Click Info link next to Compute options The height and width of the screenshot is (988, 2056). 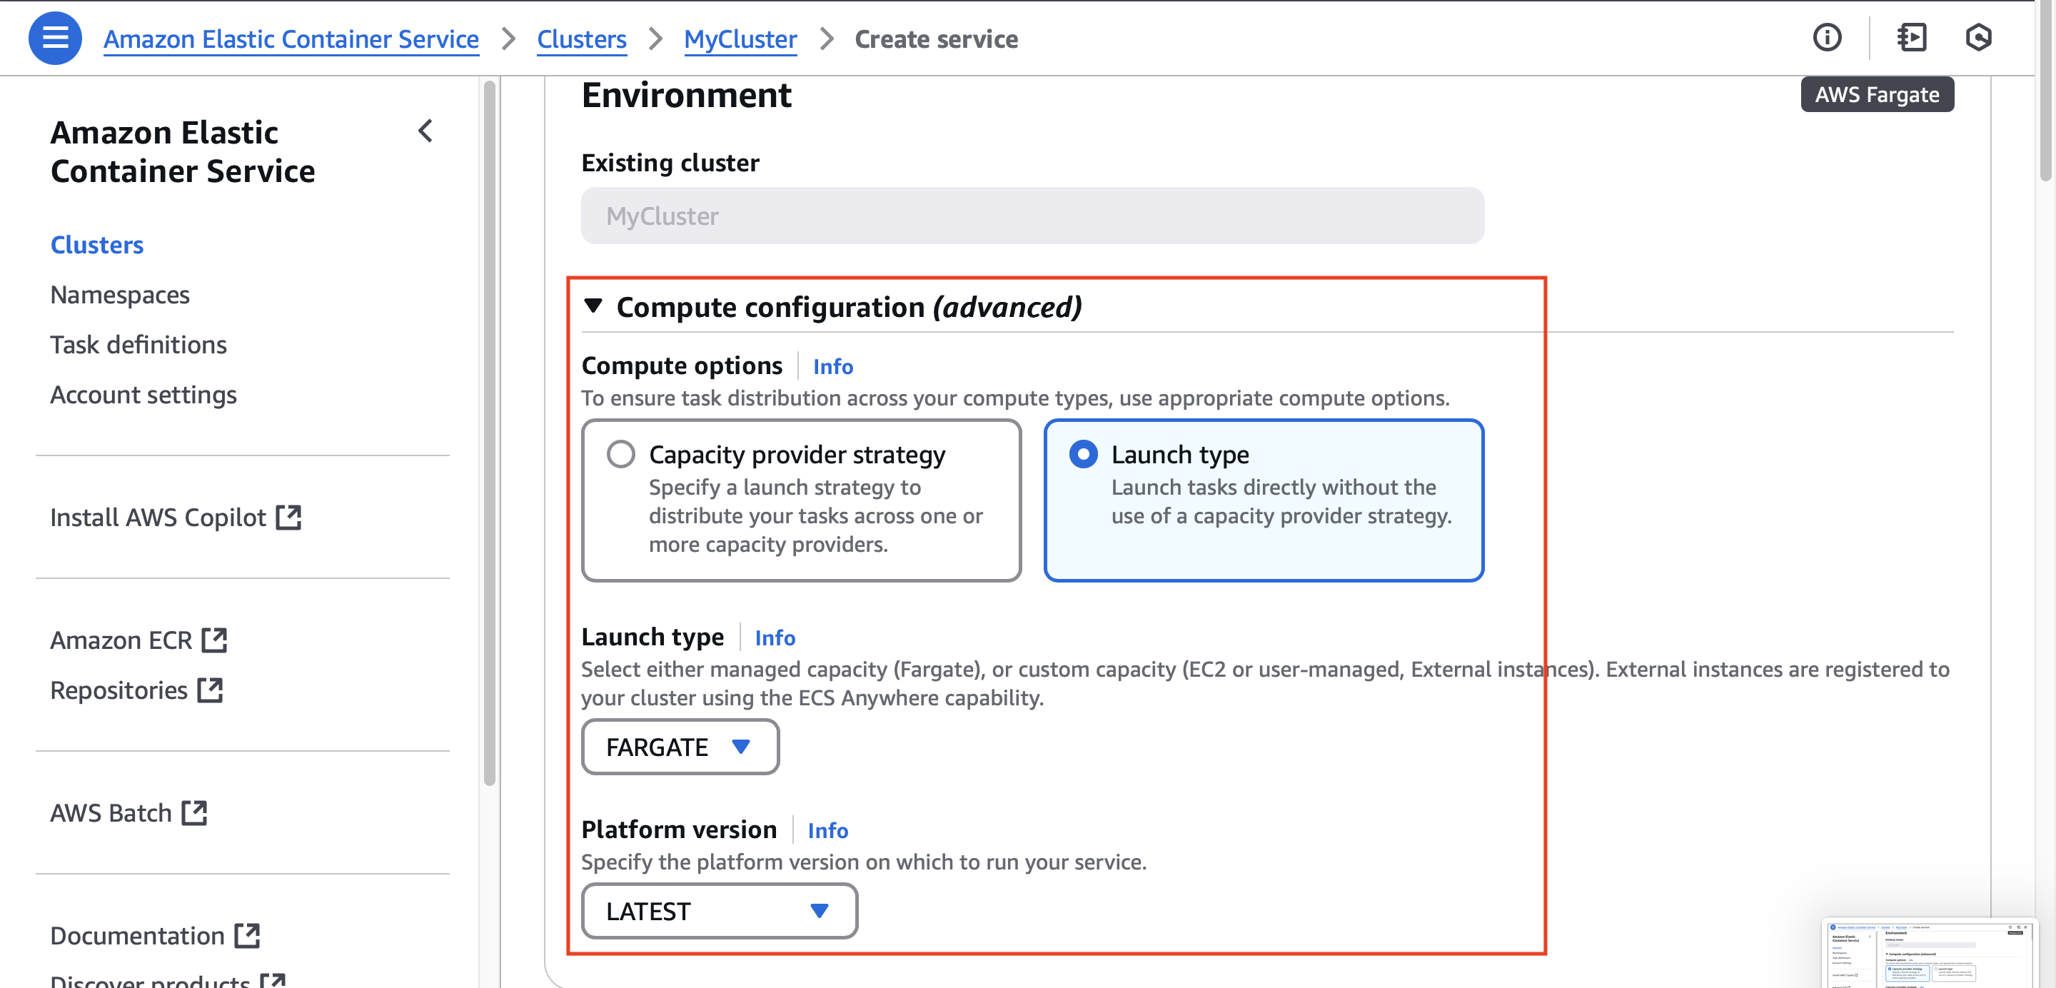pyautogui.click(x=832, y=366)
